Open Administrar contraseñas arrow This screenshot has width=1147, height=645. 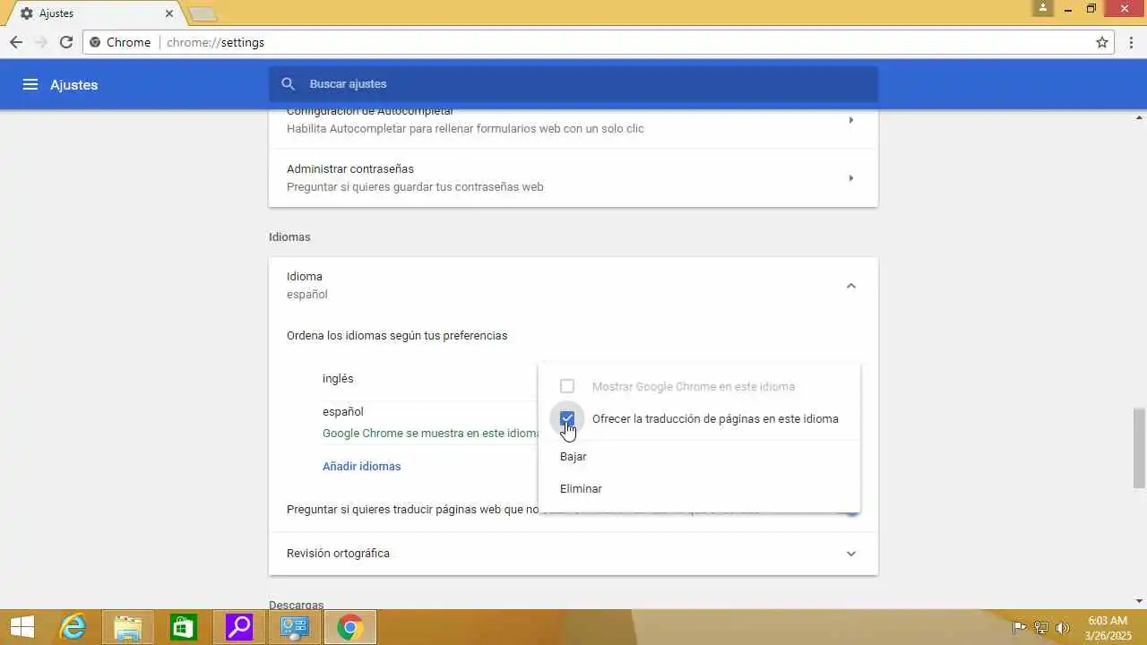point(851,178)
